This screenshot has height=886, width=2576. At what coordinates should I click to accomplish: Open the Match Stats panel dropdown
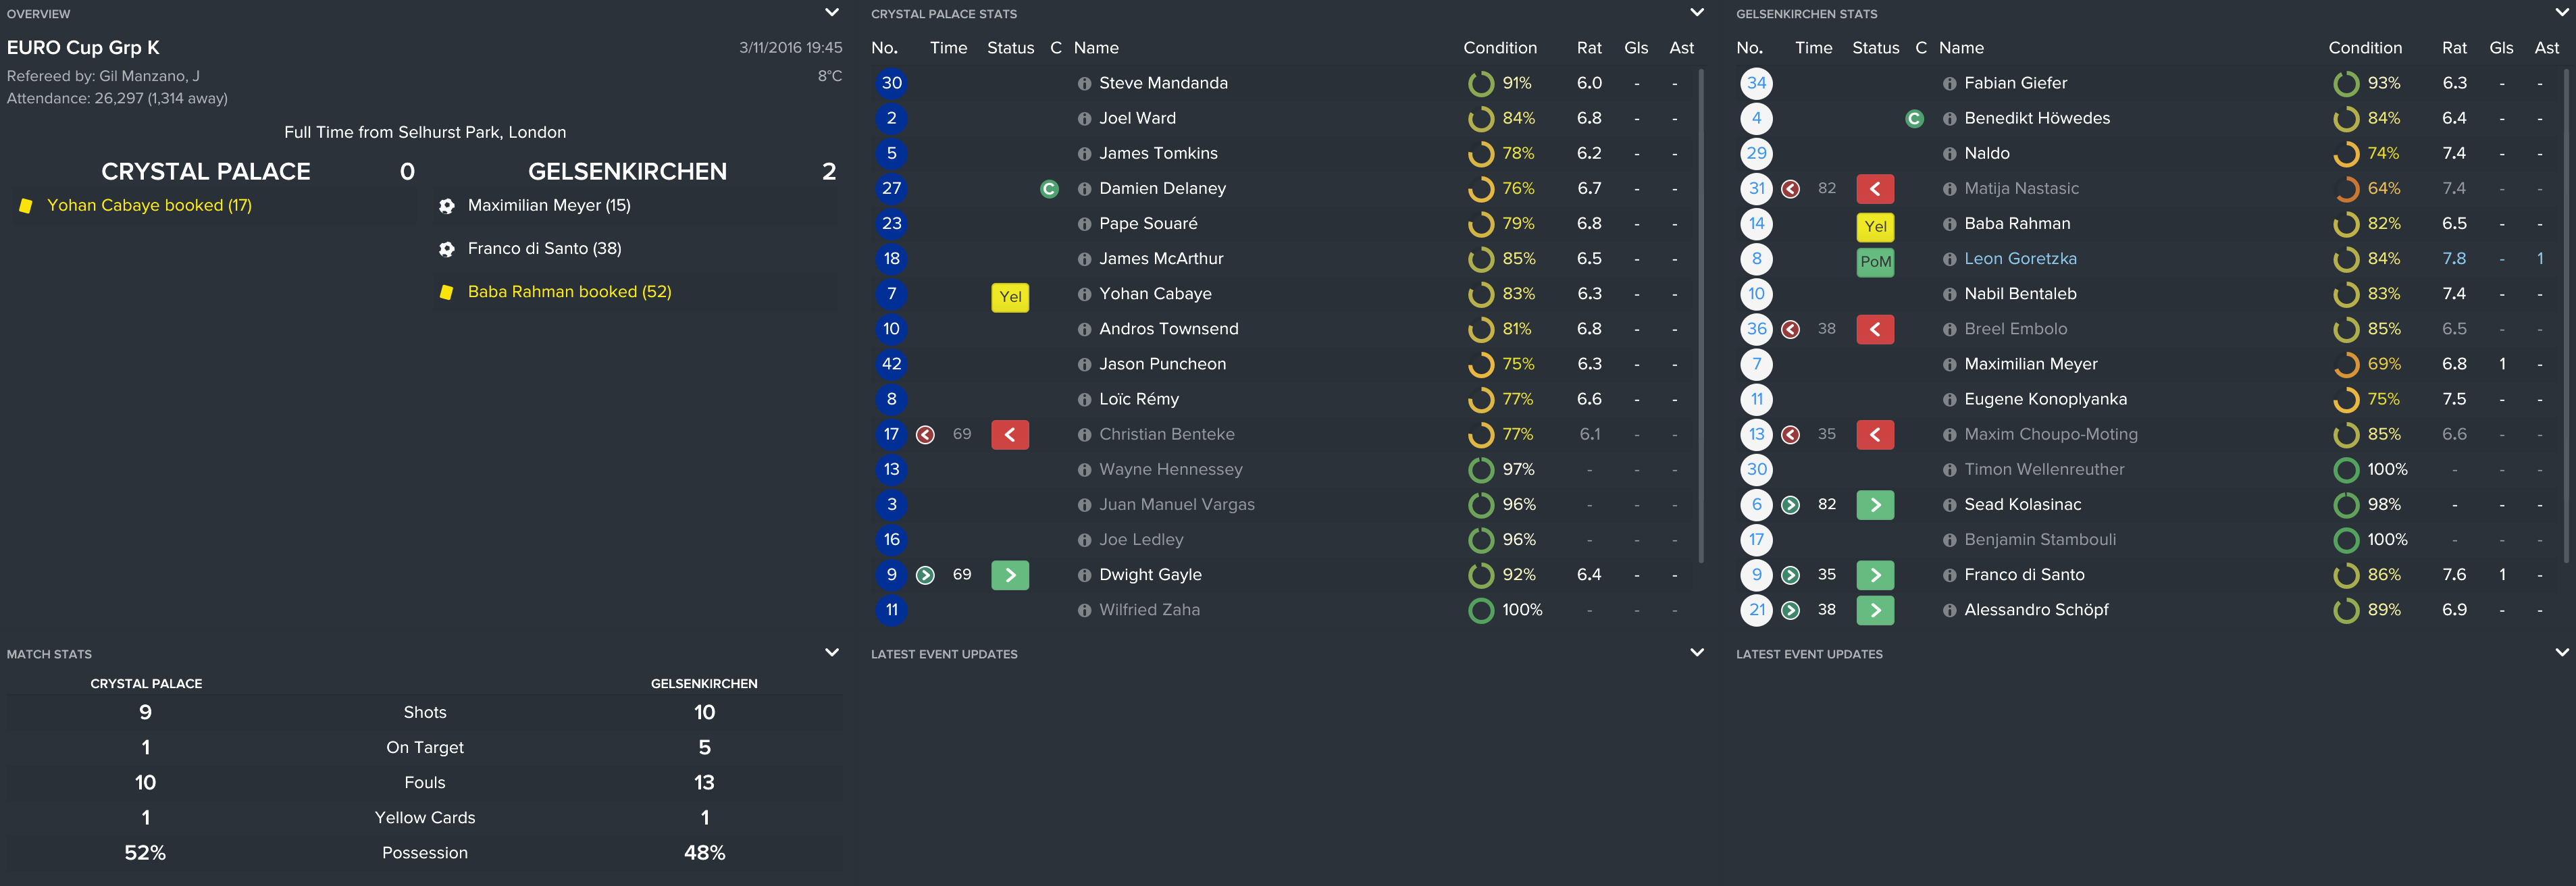(x=831, y=653)
